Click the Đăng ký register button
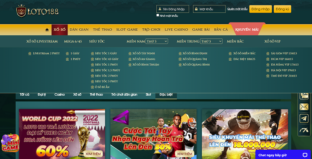This screenshot has width=312, height=159. [282, 9]
